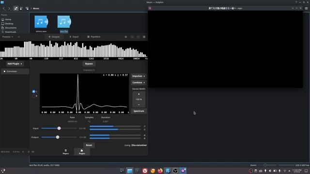Open the equalizer app from taskbar
The image size is (310, 174).
(x=168, y=171)
